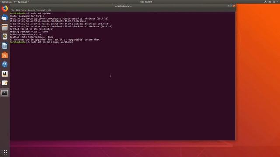Image resolution: width=280 pixels, height=157 pixels.
Task: Click the 'Reading package lists... Done' line
Action: pyautogui.click(x=29, y=32)
